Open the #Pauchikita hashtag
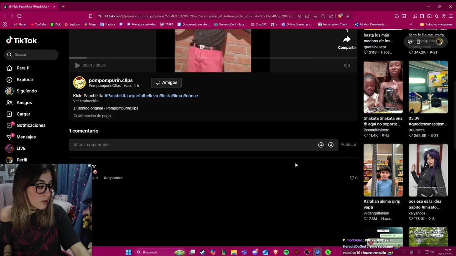Image resolution: width=456 pixels, height=256 pixels. 116,96
